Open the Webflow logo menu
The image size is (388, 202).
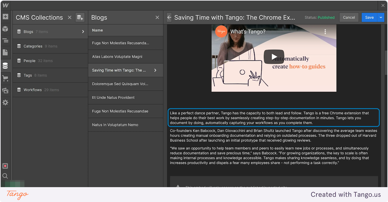tap(5, 5)
